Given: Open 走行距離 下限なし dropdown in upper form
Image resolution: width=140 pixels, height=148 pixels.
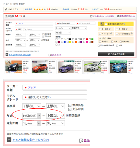Looking at the screenshot, I should point(20,45).
